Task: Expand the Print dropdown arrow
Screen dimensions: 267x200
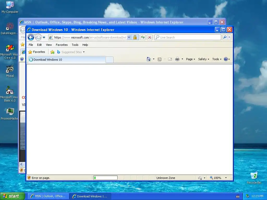Action: pyautogui.click(x=182, y=59)
